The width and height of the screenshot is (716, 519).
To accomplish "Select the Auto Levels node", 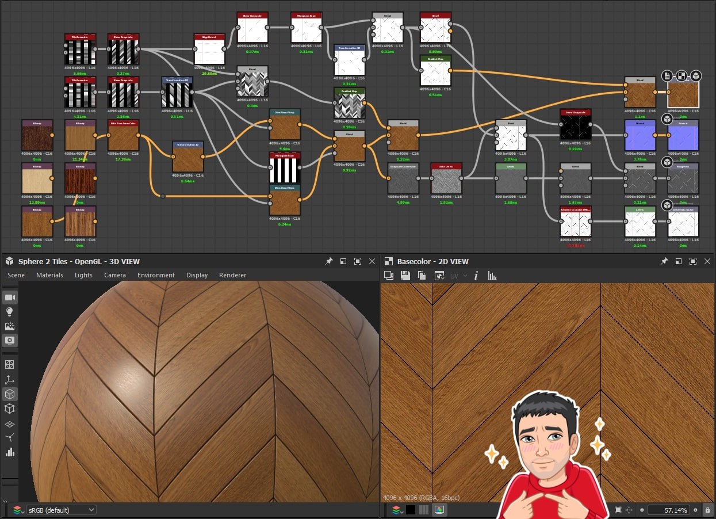I will [x=446, y=178].
